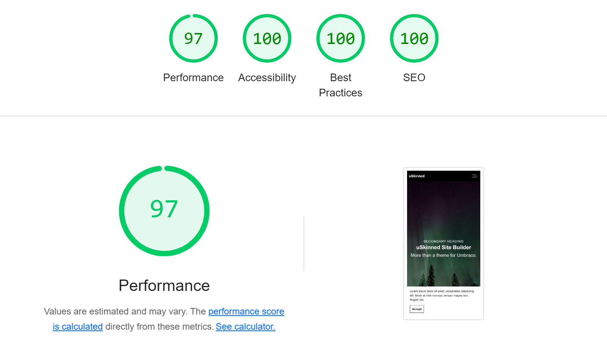Click the top Performance gauge showing 97
This screenshot has height=341, width=607.
(x=193, y=38)
